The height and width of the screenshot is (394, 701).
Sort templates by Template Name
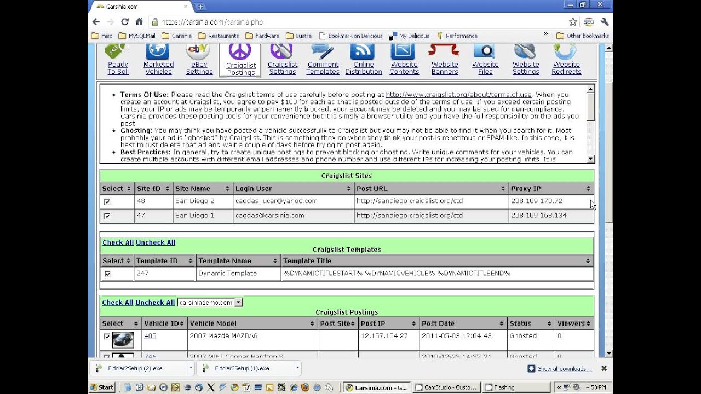238,261
